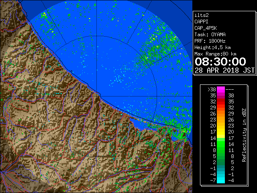Click the '---' legend label
Viewport: 257px width, 193px height.
(230, 90)
